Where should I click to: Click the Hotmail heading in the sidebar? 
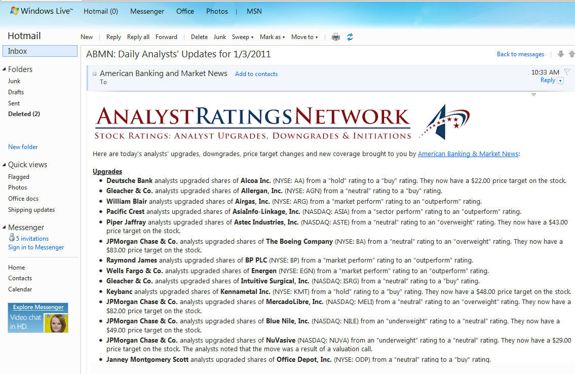pyautogui.click(x=24, y=36)
